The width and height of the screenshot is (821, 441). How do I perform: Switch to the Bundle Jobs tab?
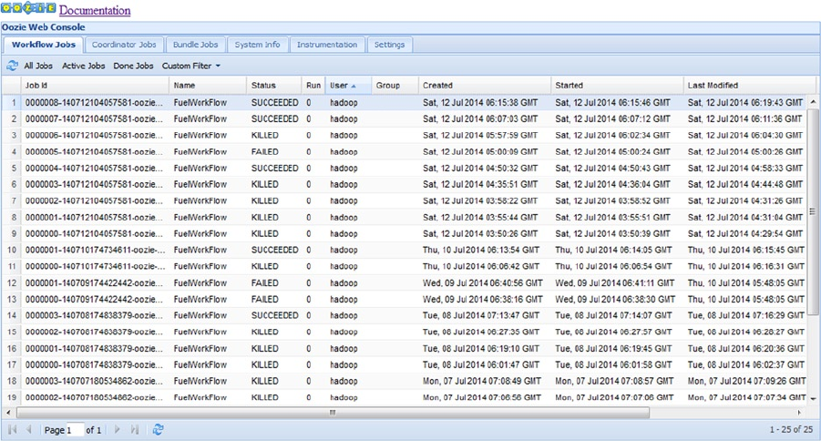(195, 45)
